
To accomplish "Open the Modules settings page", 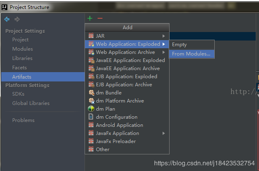I will 22,49.
